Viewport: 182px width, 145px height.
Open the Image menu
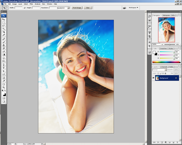tap(15, 4)
